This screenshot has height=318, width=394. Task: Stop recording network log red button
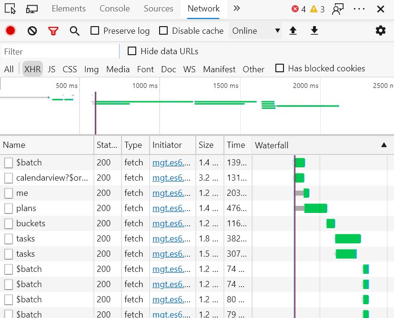(10, 31)
